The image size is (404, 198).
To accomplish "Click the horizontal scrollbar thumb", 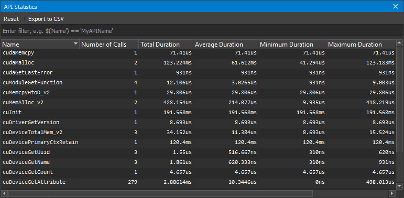I will point(160,193).
